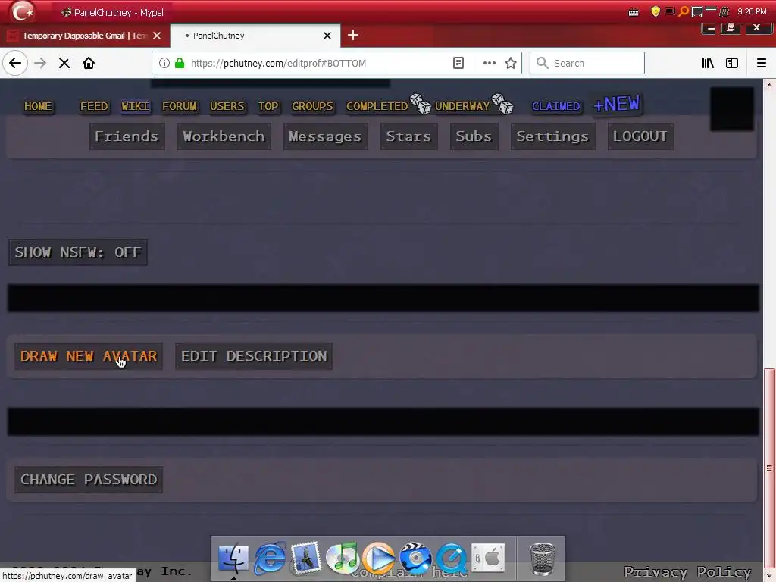Open the FORUM page

pos(180,106)
